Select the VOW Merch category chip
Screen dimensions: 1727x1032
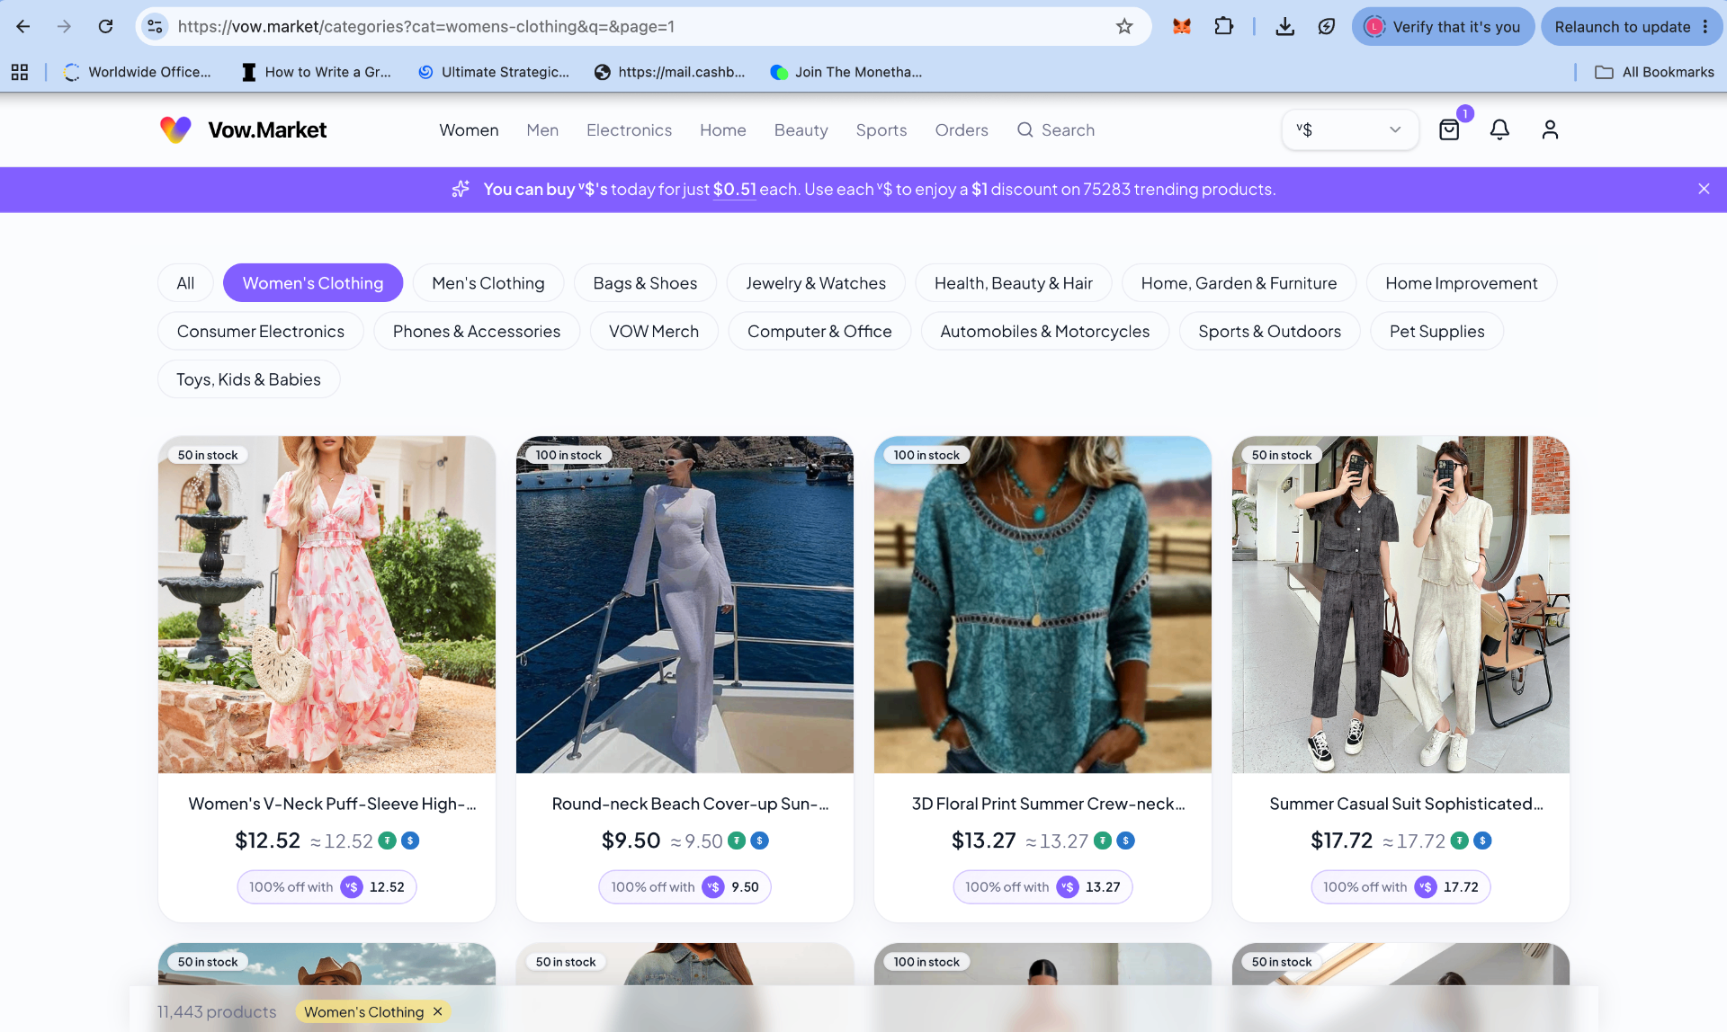(654, 332)
